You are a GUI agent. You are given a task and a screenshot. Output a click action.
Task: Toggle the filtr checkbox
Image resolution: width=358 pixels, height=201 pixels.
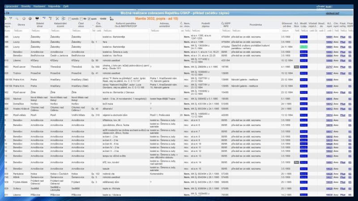pyautogui.click(x=81, y=19)
